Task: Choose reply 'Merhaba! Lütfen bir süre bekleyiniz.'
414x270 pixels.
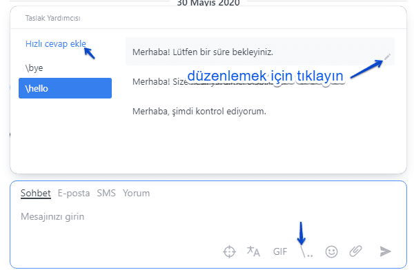Action: tap(260, 52)
